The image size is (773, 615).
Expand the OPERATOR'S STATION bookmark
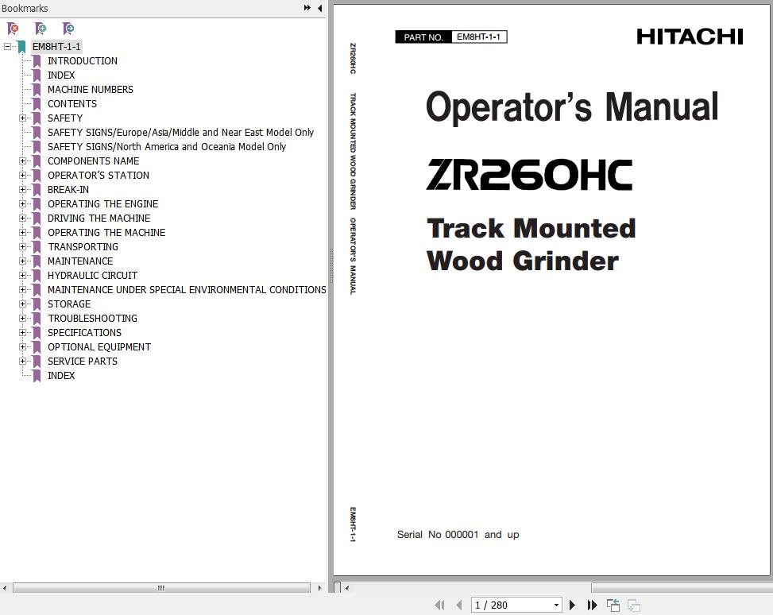coord(22,175)
